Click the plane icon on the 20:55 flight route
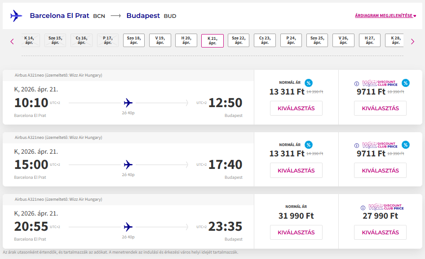Screen dimensions: 425x259 coord(128,227)
